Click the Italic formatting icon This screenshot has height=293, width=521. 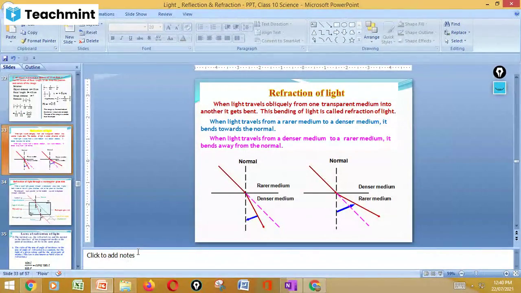click(x=121, y=38)
